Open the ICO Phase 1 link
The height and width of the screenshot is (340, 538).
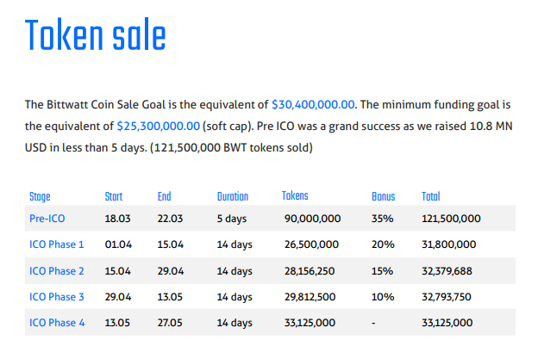tap(57, 244)
